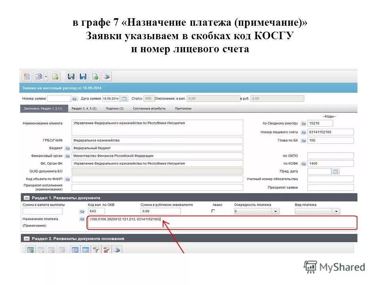Open the Очередность платежа dropdown
380x285 pixels.
[275, 211]
